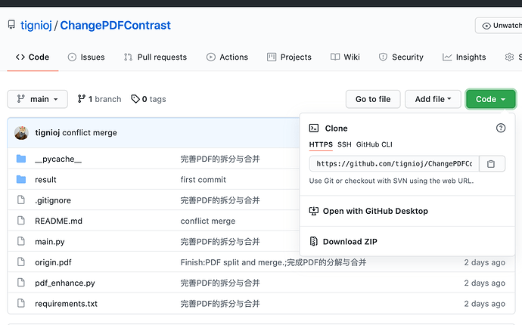Copy clone URL with clipboard icon
The width and height of the screenshot is (522, 325).
[491, 164]
